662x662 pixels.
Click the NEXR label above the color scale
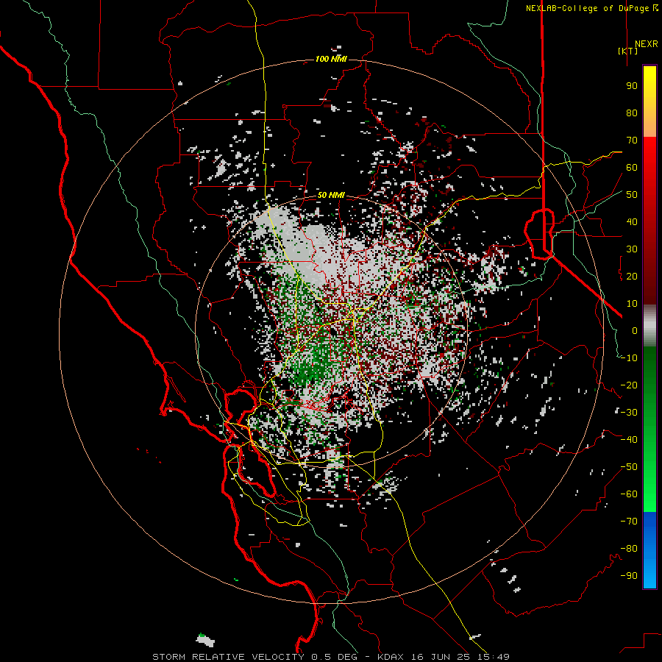pyautogui.click(x=646, y=44)
